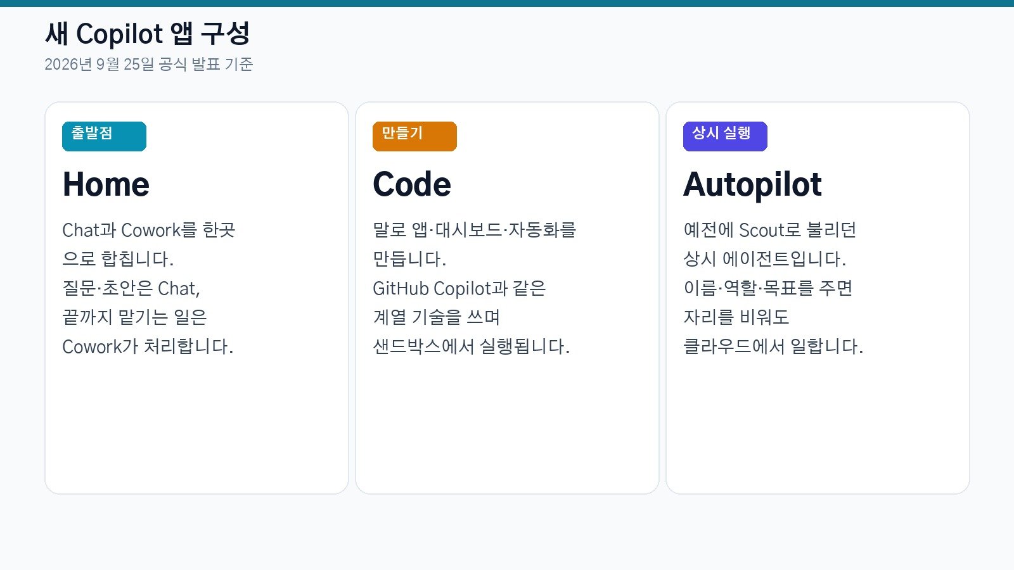Click the line 'Cowork가 처리합니다.'

click(148, 346)
